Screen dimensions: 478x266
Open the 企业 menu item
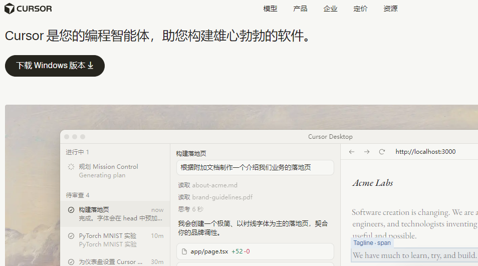[x=330, y=9]
